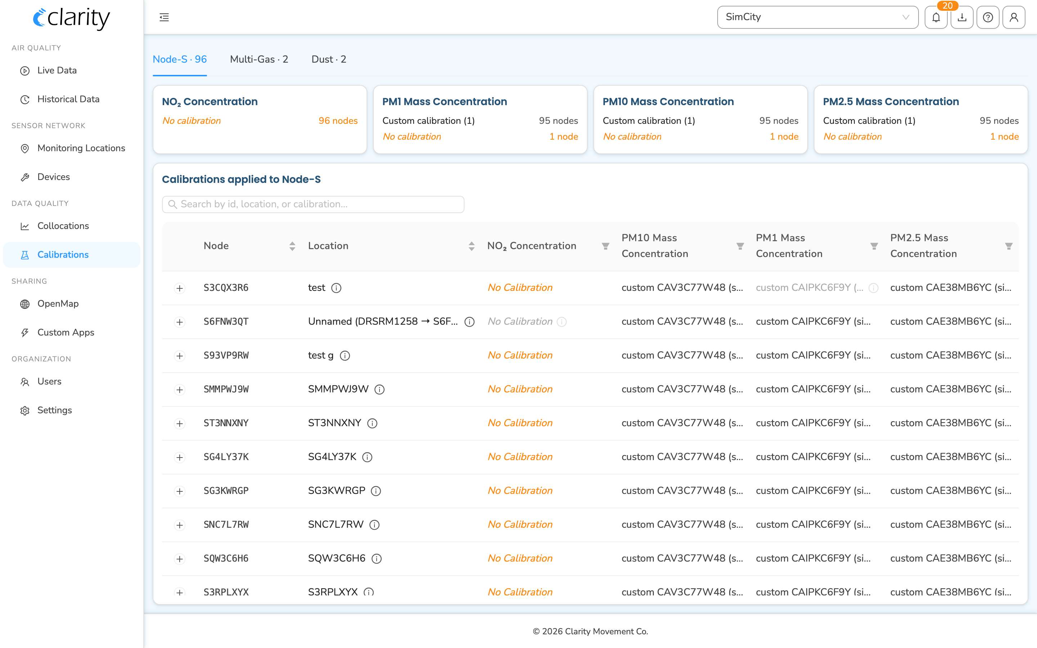Collapse the sidebar with the menu-fold icon

click(164, 17)
